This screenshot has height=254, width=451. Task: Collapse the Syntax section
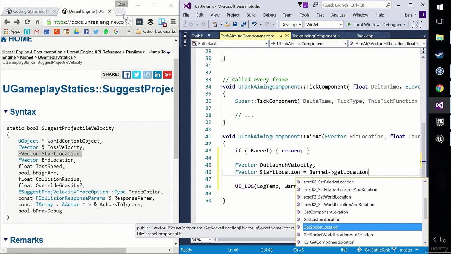[6, 111]
